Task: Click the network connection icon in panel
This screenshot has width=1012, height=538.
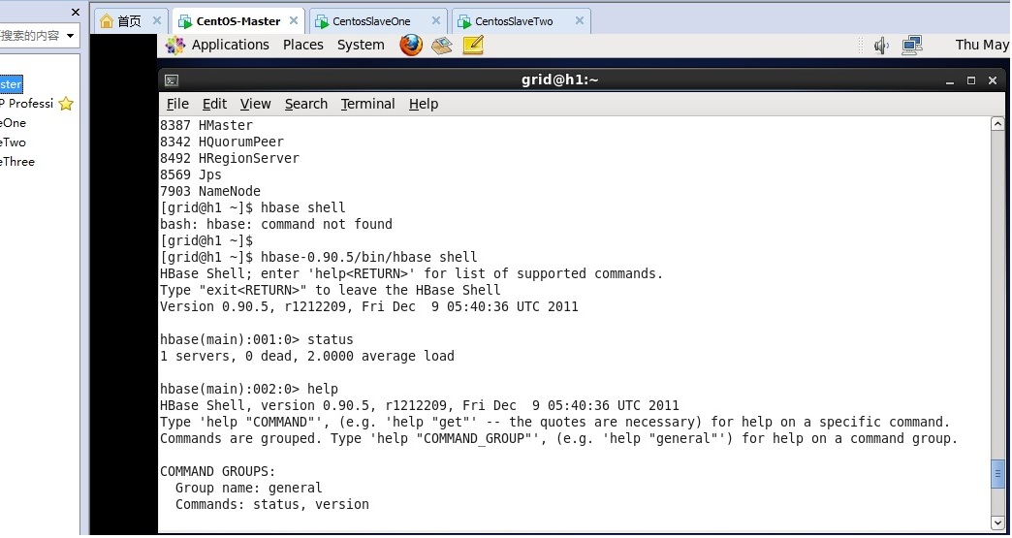Action: coord(912,45)
